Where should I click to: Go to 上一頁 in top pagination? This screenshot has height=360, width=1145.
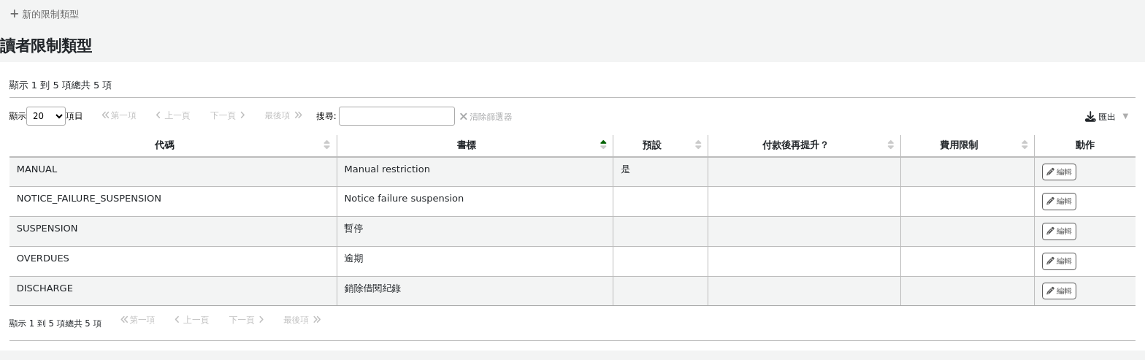pos(172,115)
